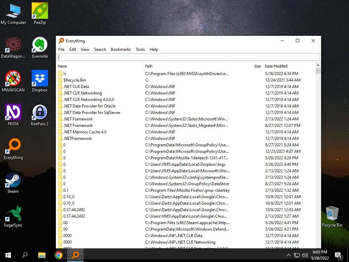Open the Recycle Bin desktop icon
The height and width of the screenshot is (262, 349).
coord(332,216)
